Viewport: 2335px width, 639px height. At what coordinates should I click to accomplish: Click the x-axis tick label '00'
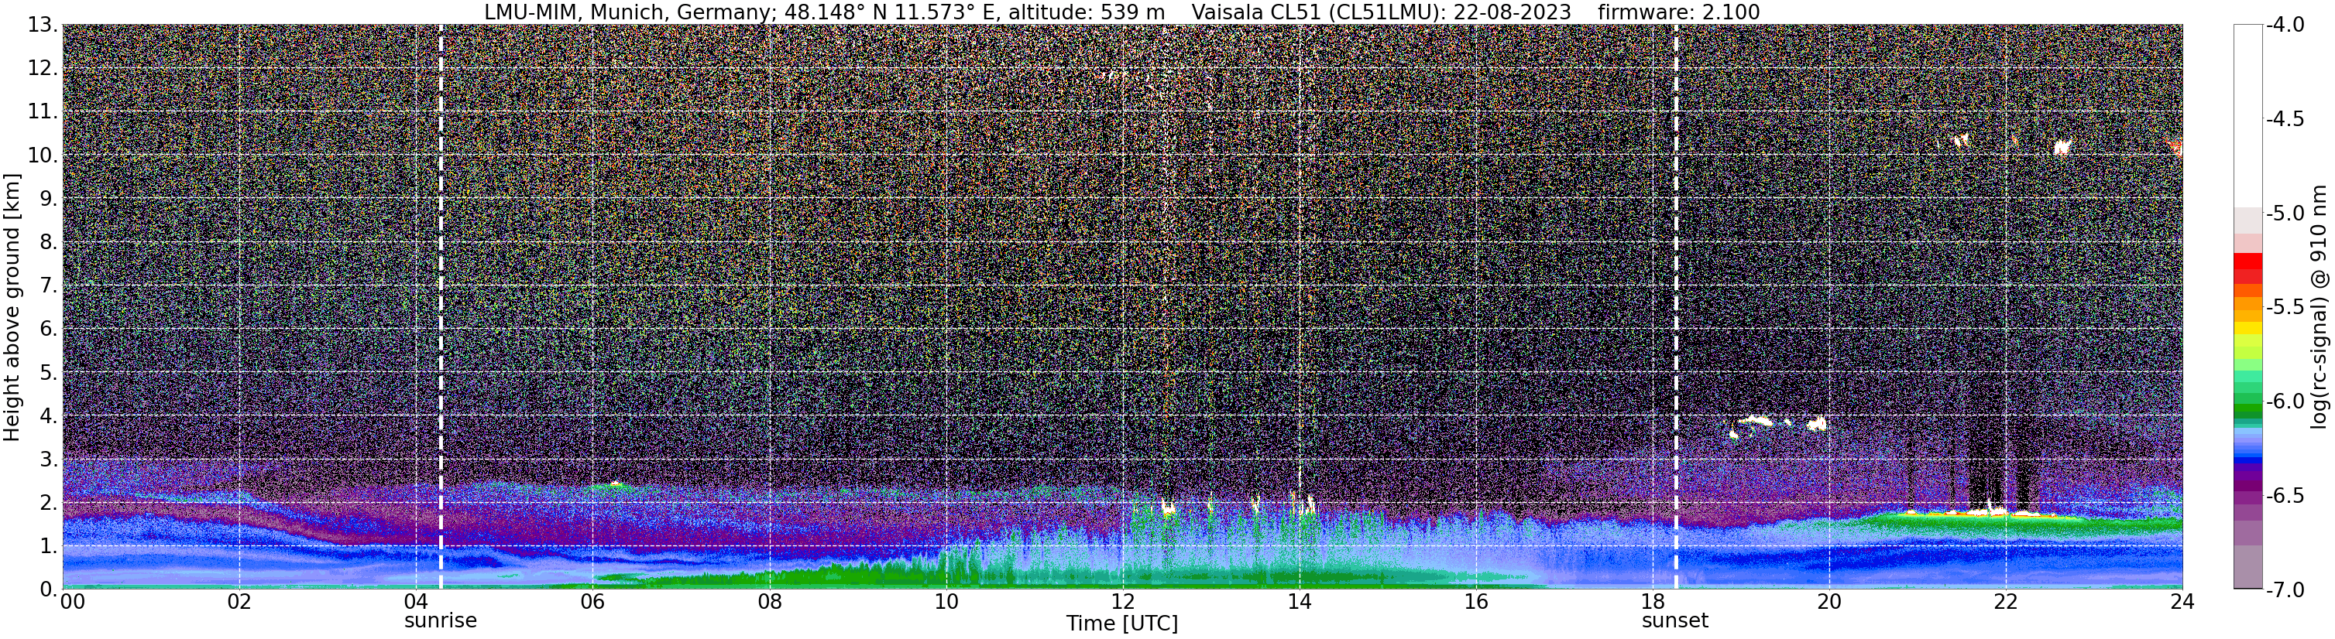[x=73, y=602]
